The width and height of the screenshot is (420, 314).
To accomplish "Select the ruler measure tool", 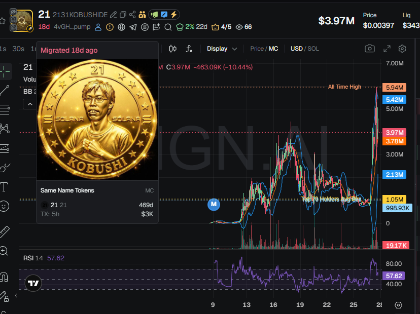I will point(4,231).
